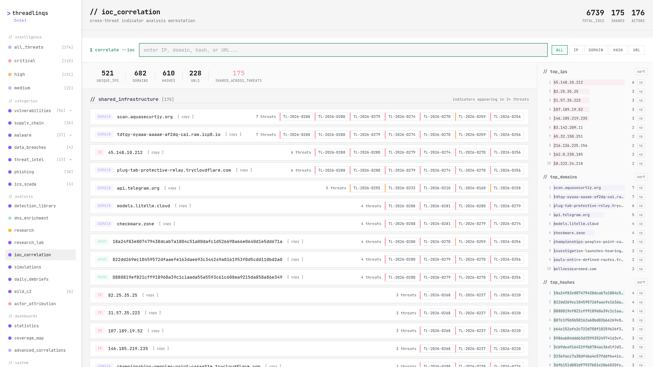
Task: Select the dns_enrichment icon
Action: 10,218
